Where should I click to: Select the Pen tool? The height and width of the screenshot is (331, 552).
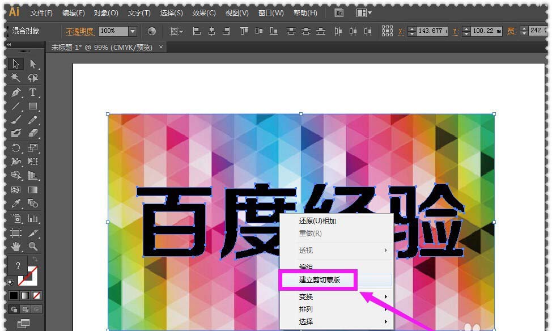tap(15, 92)
